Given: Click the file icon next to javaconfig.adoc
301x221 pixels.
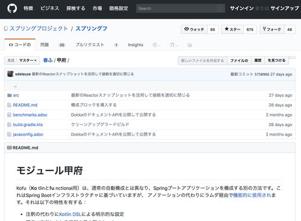Looking at the screenshot, I should [9, 135].
